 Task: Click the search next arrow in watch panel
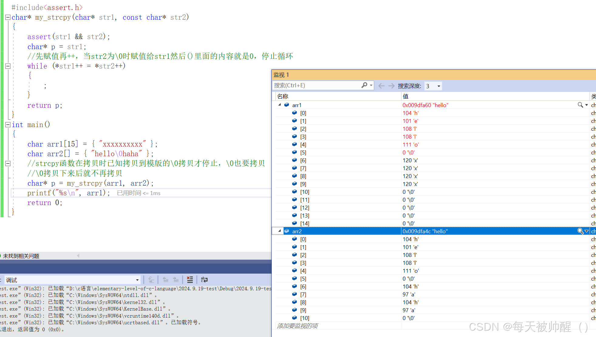392,86
